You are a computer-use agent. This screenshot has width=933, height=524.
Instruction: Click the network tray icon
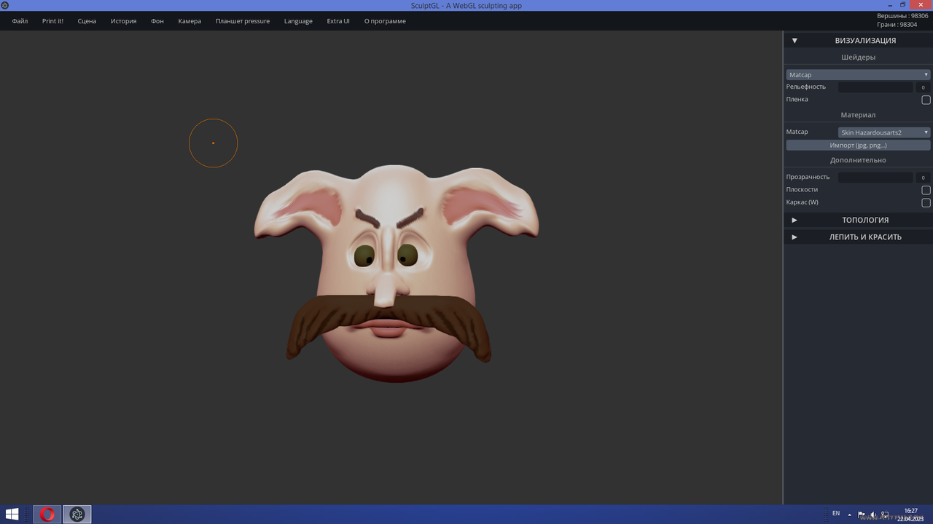[885, 515]
